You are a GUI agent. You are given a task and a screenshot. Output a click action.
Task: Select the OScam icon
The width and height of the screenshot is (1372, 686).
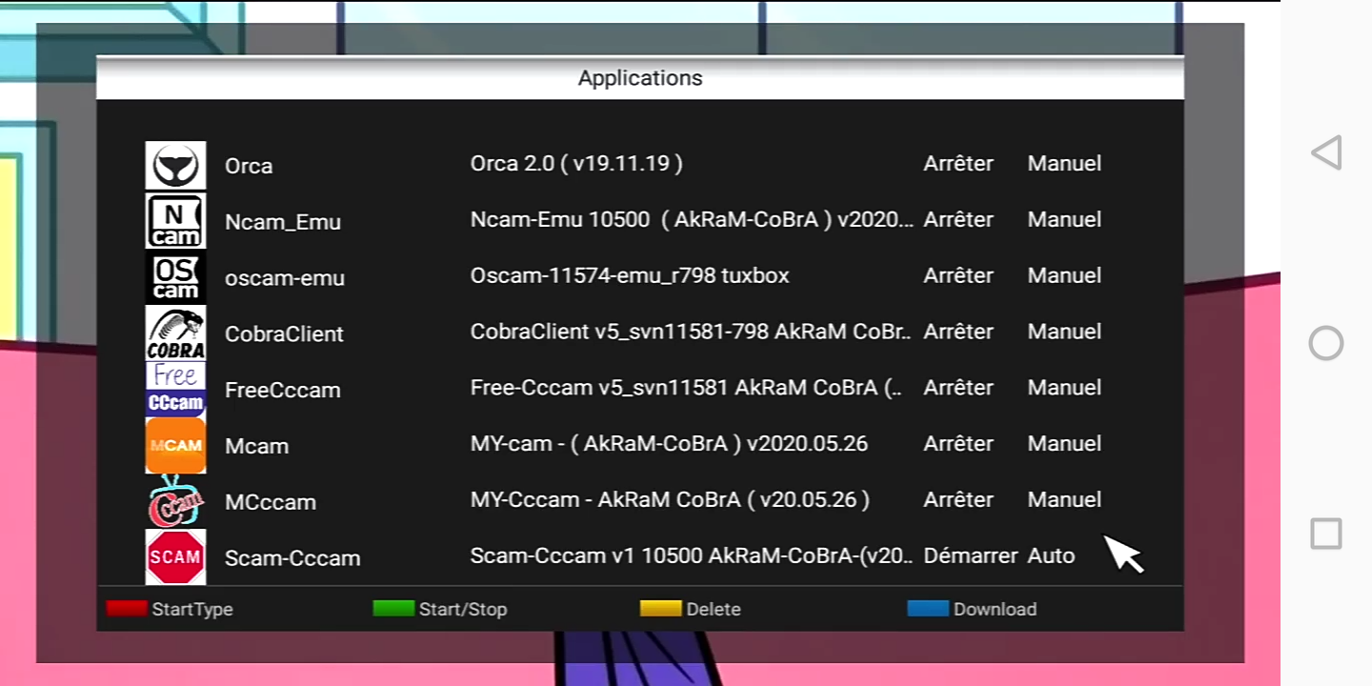pos(175,277)
